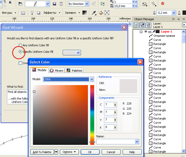Click the red record circle icon
Viewport: 186px width, 157px height.
pyautogui.click(x=162, y=4)
